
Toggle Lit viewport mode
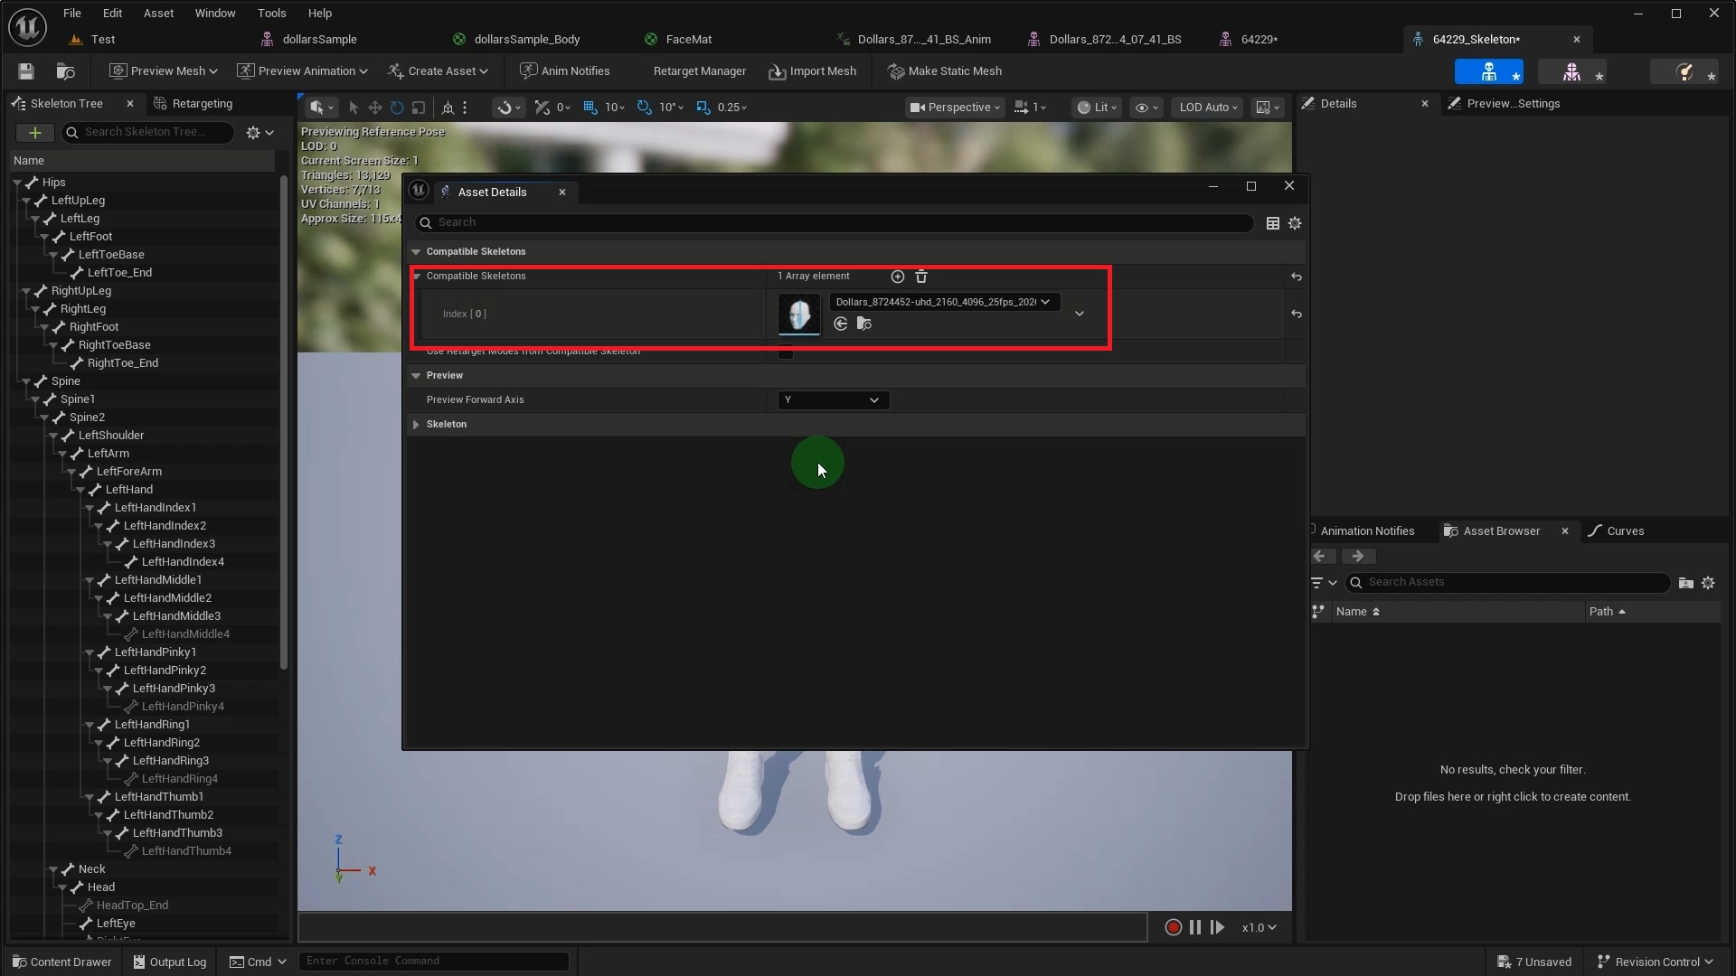(1096, 108)
